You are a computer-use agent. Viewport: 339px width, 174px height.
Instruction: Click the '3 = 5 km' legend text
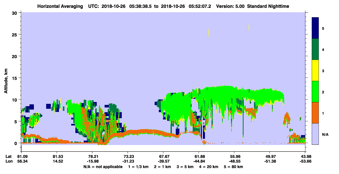(x=185, y=167)
